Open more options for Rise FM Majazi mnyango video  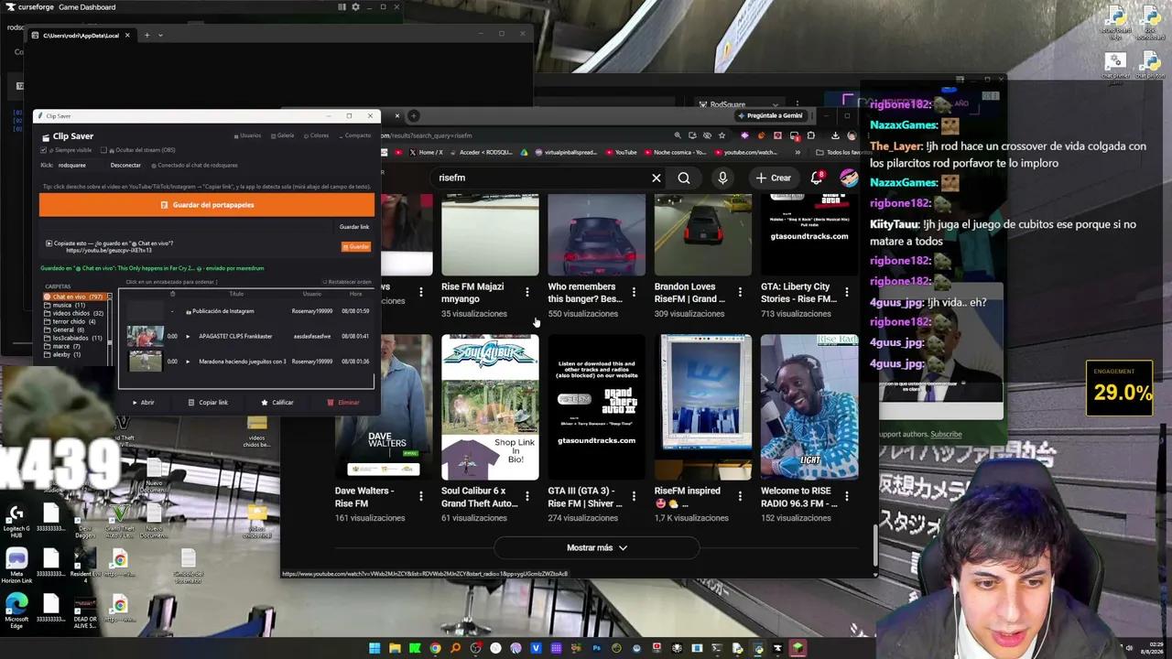pyautogui.click(x=527, y=292)
